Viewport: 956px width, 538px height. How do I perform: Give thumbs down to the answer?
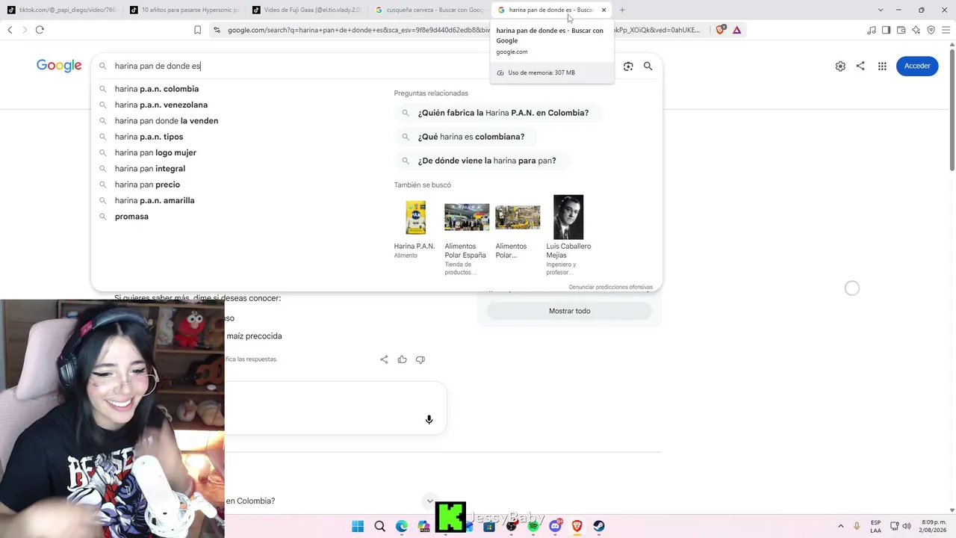tap(420, 359)
